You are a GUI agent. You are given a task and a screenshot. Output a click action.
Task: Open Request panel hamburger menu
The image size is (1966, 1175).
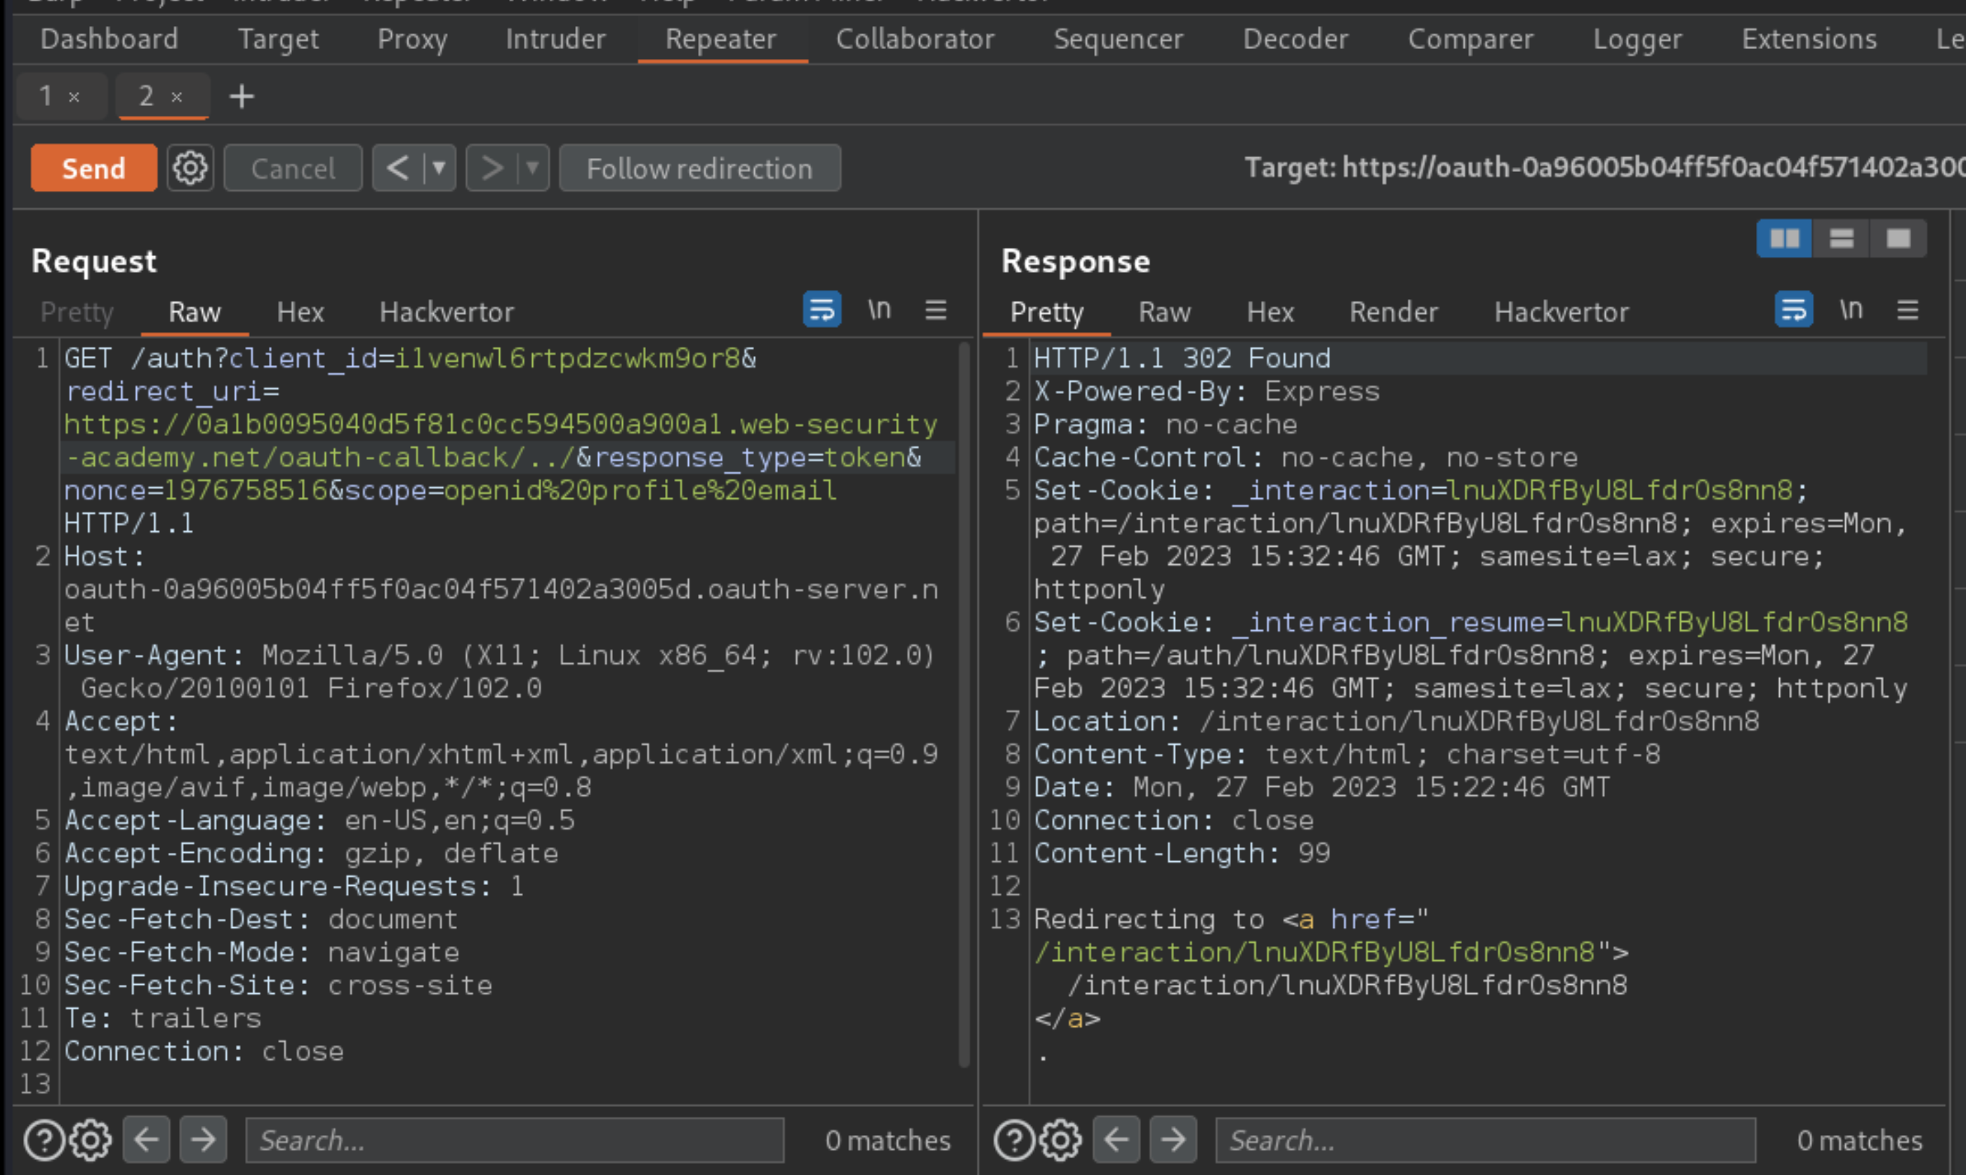[x=936, y=310]
